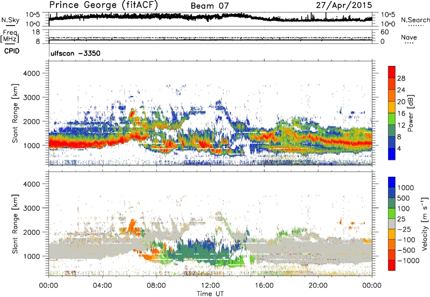Screen dimensions: 430x297
Task: Click the 'Power [dB]' colorbar label
Action: click(x=410, y=113)
